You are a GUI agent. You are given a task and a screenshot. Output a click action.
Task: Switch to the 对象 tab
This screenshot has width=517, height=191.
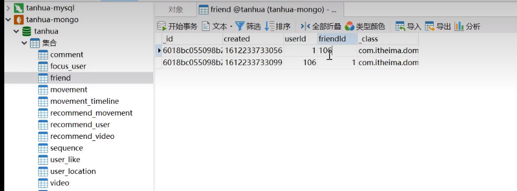(x=175, y=10)
